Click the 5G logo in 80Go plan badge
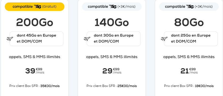This screenshot has height=96, width=223. point(190,7)
